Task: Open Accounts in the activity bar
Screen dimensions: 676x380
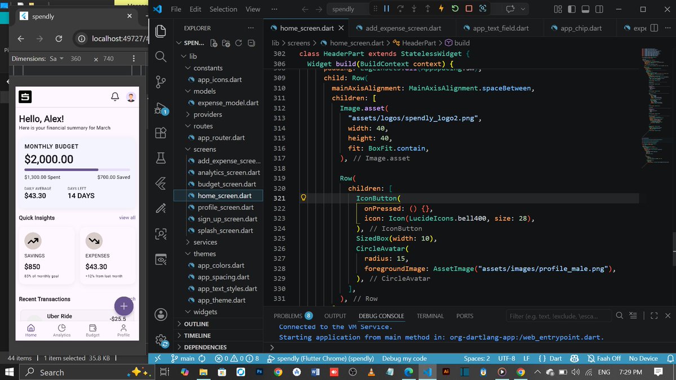Action: click(x=161, y=314)
